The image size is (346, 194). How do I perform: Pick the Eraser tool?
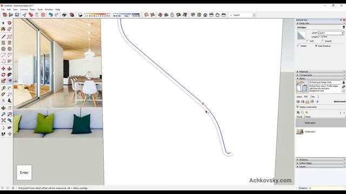click(x=10, y=29)
